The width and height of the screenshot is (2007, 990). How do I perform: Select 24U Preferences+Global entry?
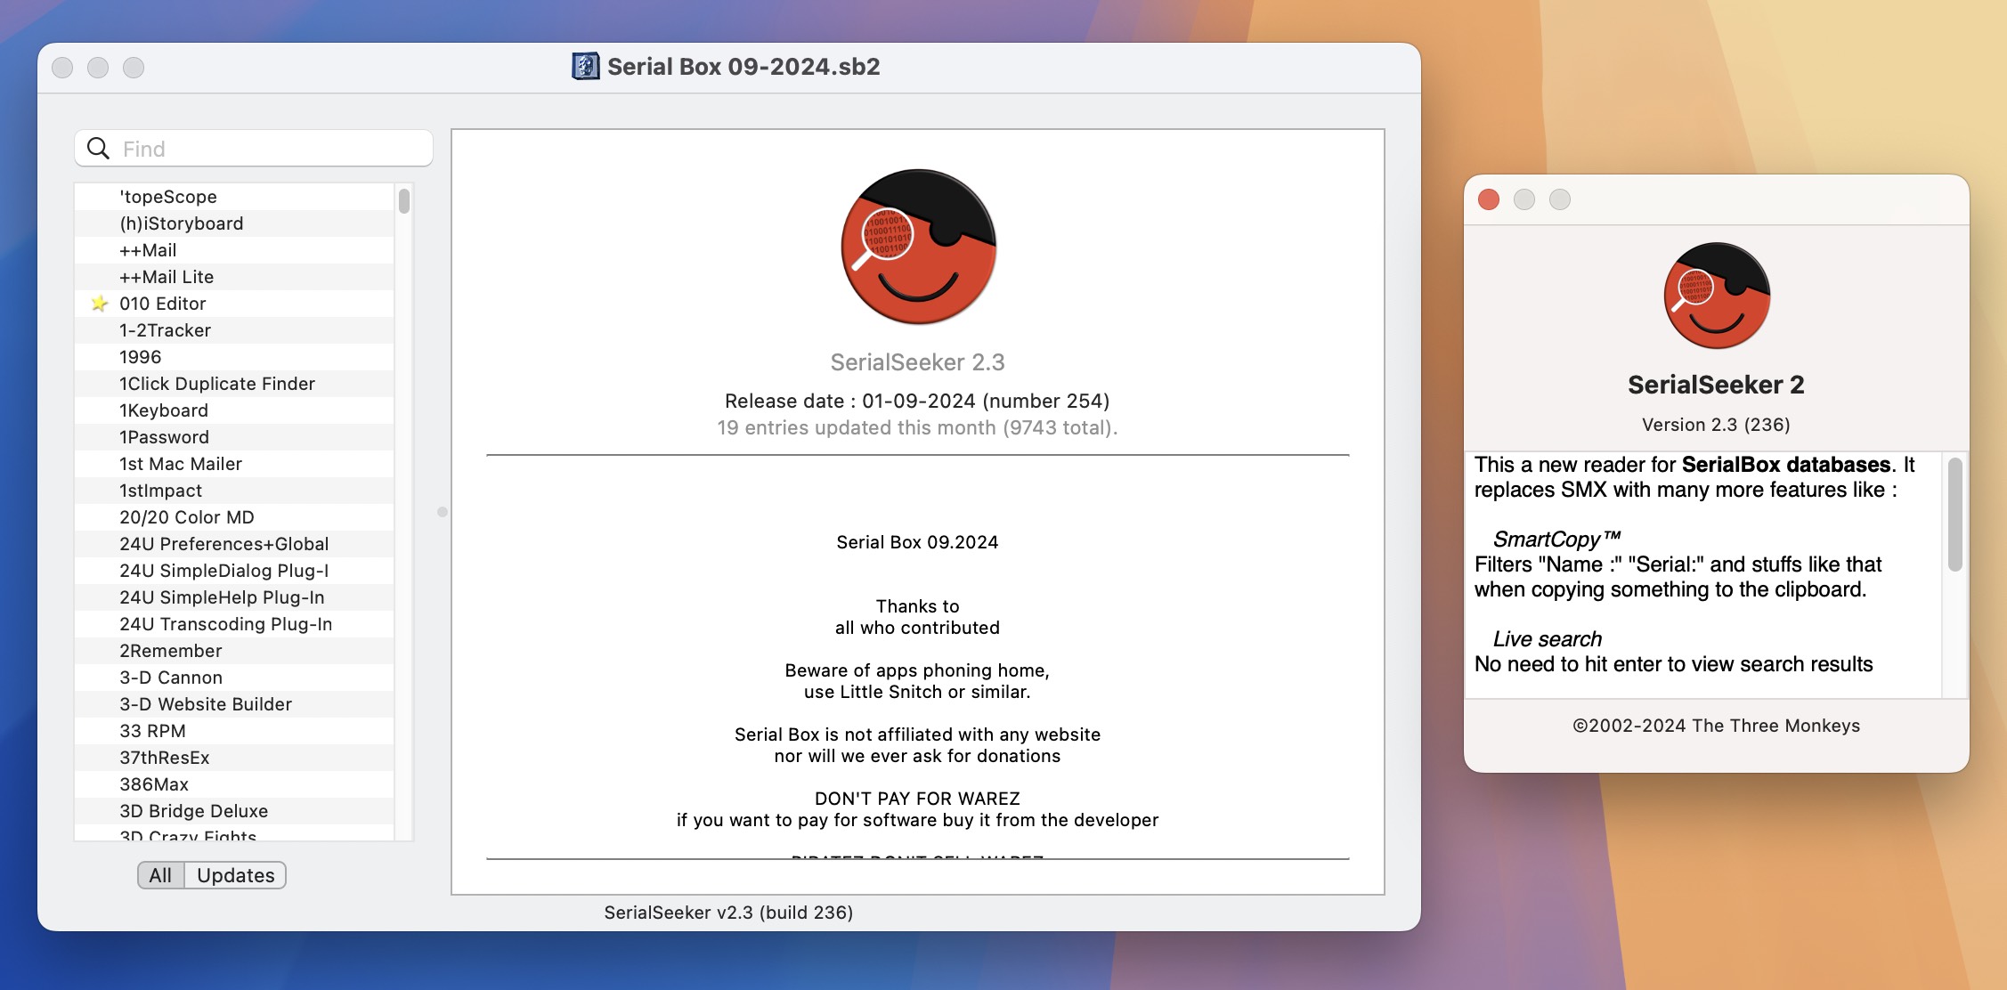pyautogui.click(x=235, y=544)
